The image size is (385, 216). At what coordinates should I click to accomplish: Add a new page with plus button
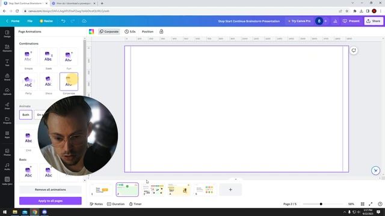(x=230, y=190)
